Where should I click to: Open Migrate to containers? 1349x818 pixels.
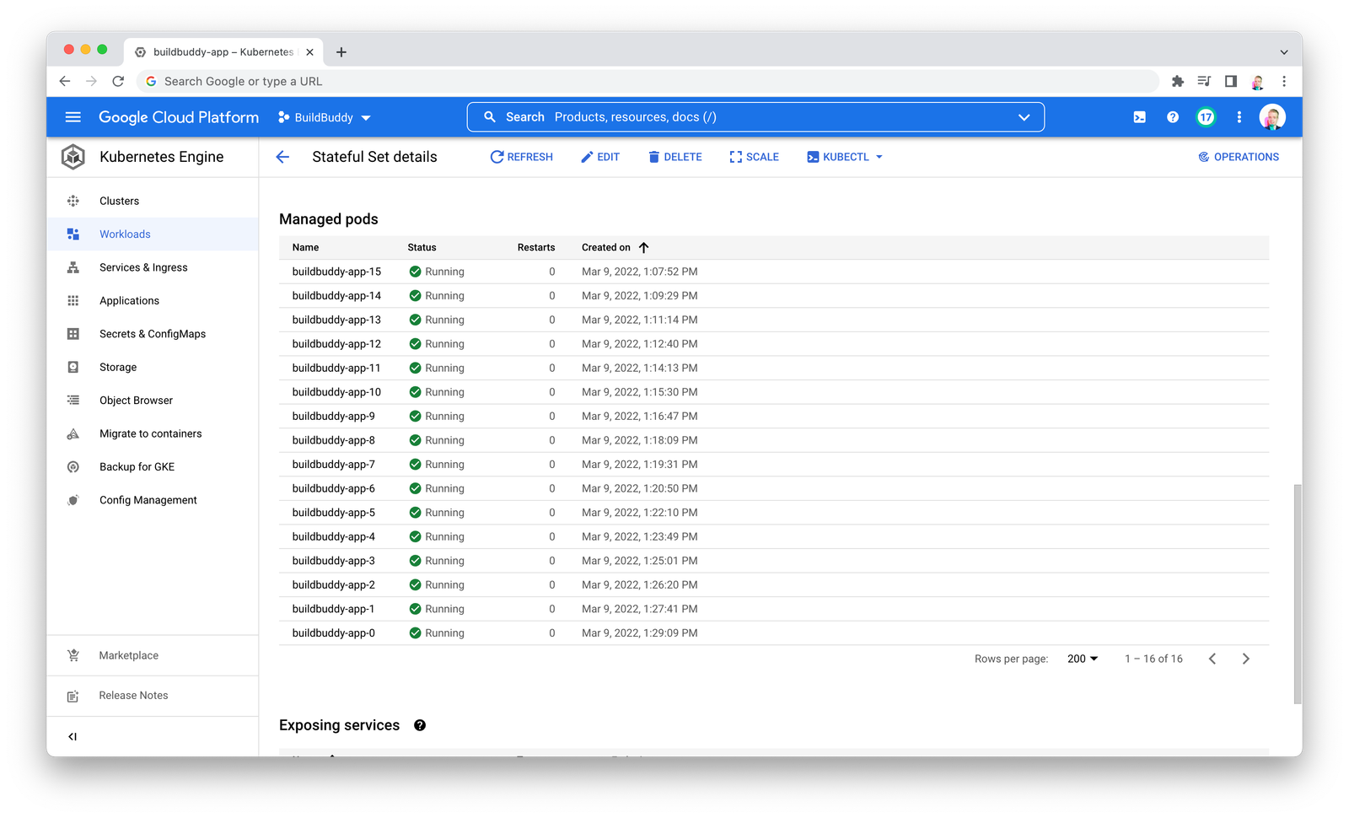(153, 433)
